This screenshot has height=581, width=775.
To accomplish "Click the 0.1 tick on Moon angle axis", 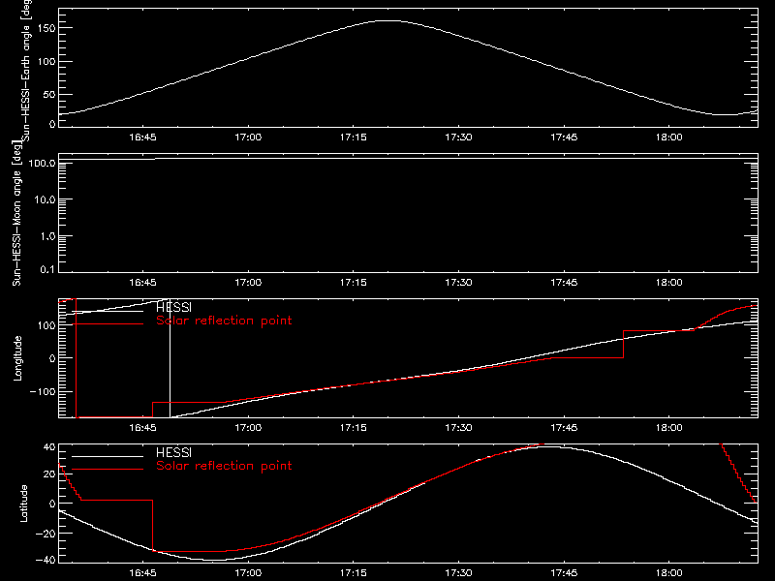I will (47, 269).
